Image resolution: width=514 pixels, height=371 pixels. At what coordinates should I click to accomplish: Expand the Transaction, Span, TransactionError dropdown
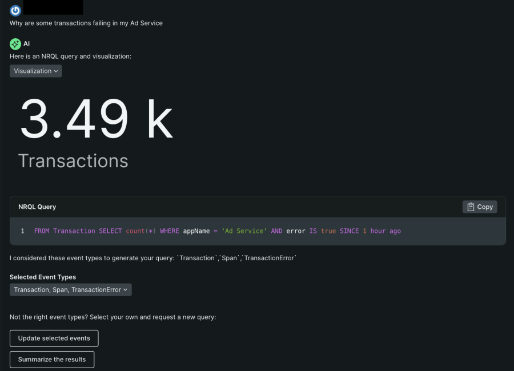70,290
